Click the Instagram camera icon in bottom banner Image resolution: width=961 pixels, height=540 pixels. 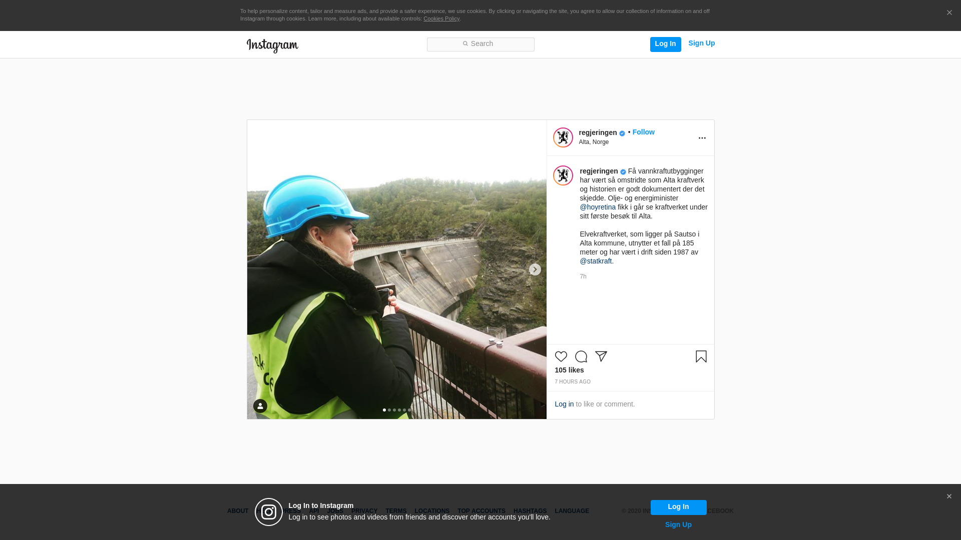(x=269, y=512)
